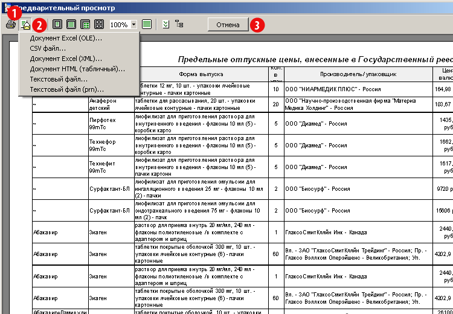This screenshot has height=314, width=453.
Task: Click the report title Предельные отпускные цены
Action: coord(315,60)
